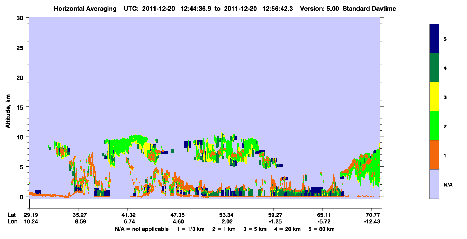Click the colorbar number label 3
The image size is (467, 239).
click(445, 97)
